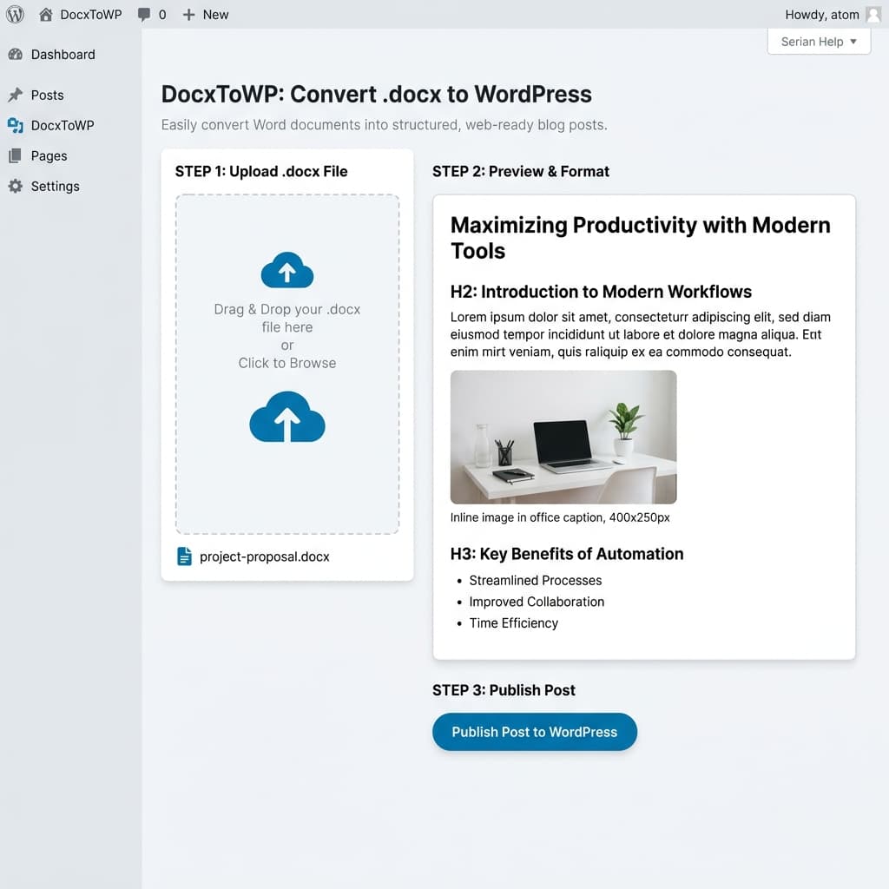Open the site home icon next to DocxToWP
This screenshot has width=889, height=889.
pyautogui.click(x=45, y=14)
